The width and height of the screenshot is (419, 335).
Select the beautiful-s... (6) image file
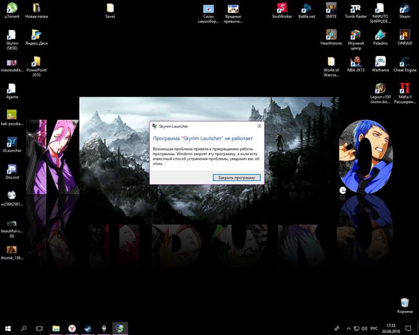(x=12, y=229)
